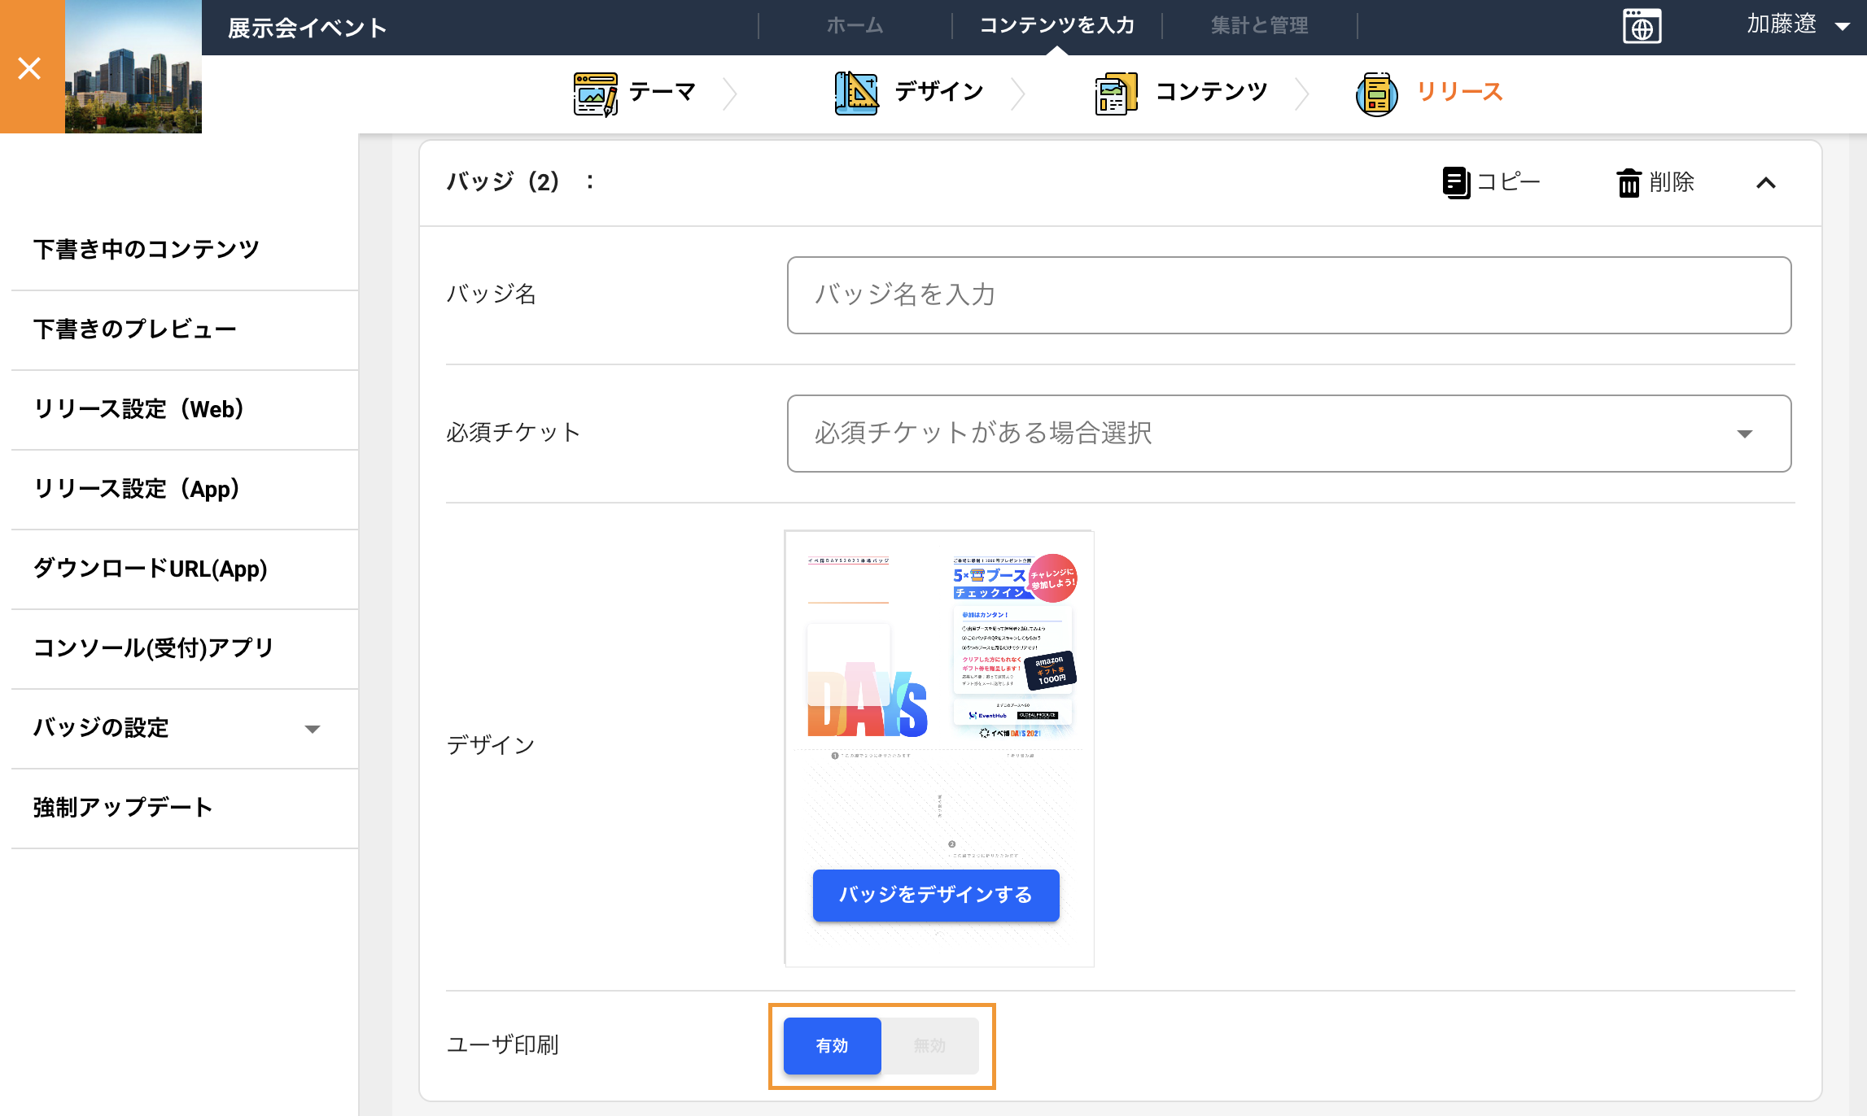This screenshot has width=1867, height=1116.
Task: Select the リリース step icon
Action: (1377, 94)
